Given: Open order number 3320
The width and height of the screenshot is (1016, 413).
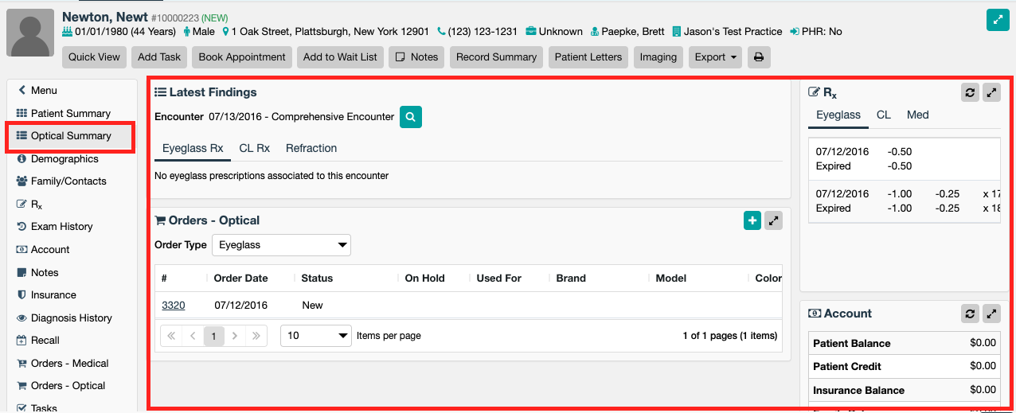Looking at the screenshot, I should coord(173,305).
